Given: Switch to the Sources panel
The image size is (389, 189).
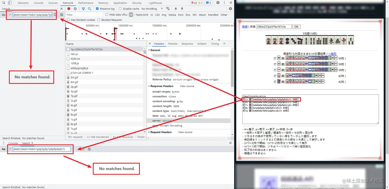Looking at the screenshot, I should [53, 3].
